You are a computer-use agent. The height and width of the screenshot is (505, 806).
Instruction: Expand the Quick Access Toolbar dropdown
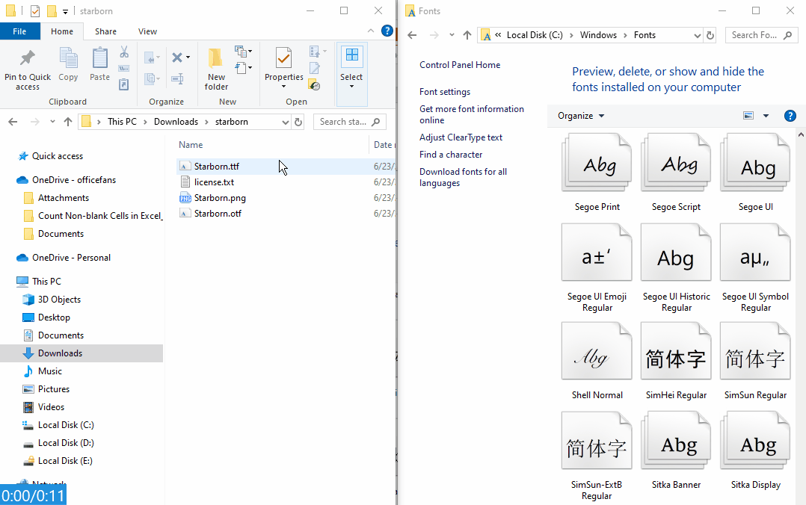pos(65,11)
